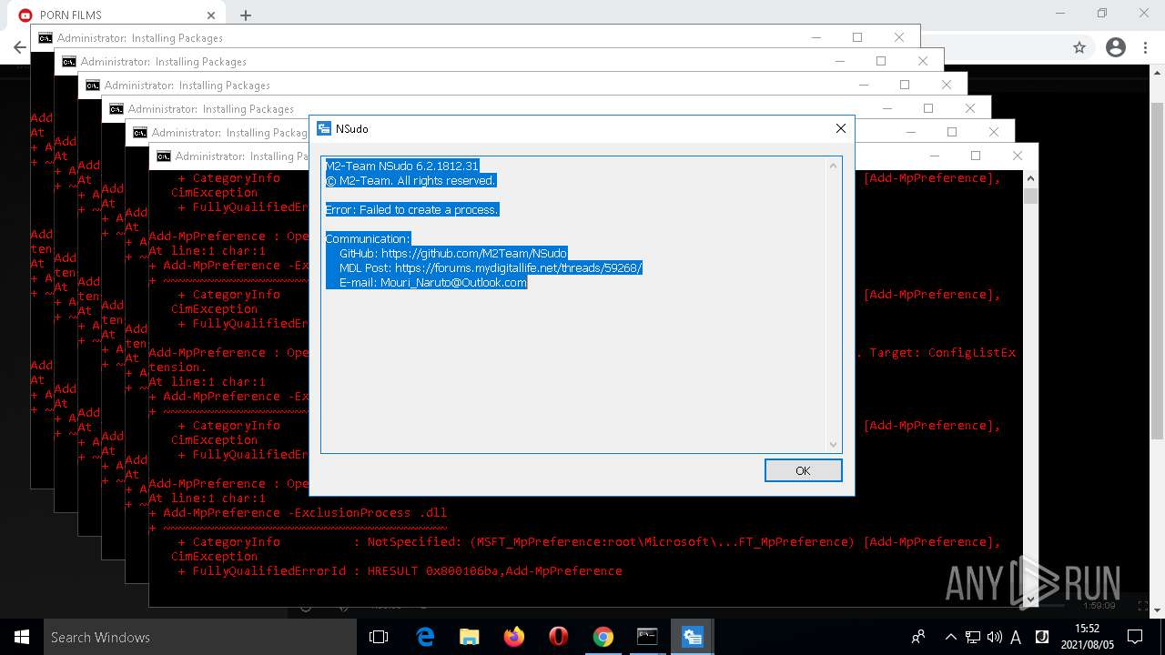Click the front console's scrollbar down arrow
The image size is (1165, 655).
(x=1030, y=600)
